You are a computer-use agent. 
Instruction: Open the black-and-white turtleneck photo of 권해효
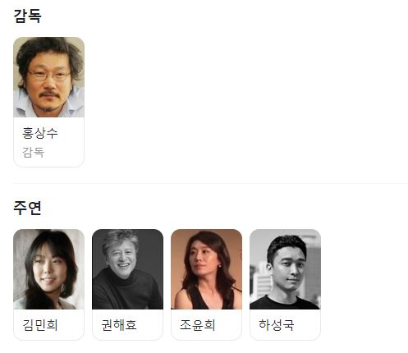pos(127,269)
